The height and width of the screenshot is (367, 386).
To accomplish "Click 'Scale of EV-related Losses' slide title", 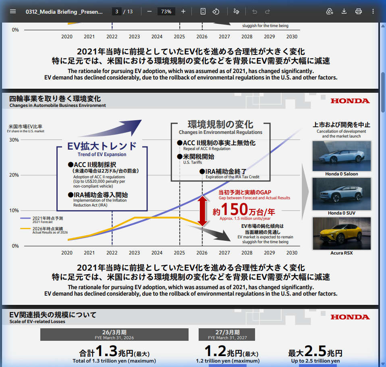I will click(37, 321).
